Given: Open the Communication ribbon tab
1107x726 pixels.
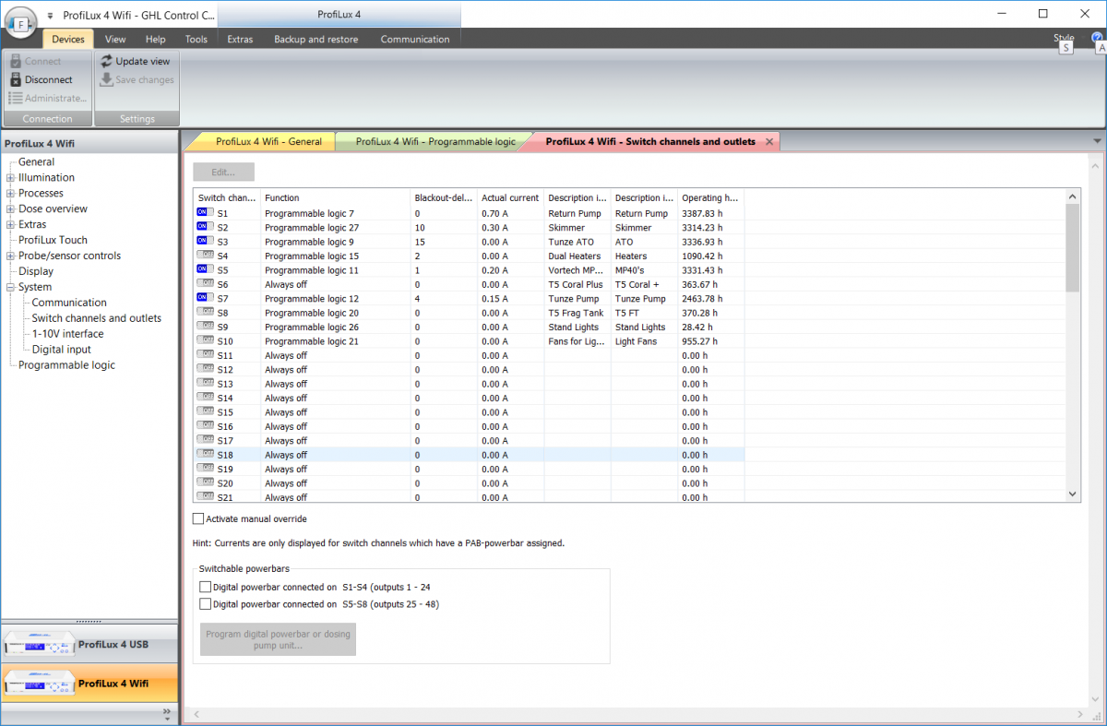Looking at the screenshot, I should coord(415,39).
